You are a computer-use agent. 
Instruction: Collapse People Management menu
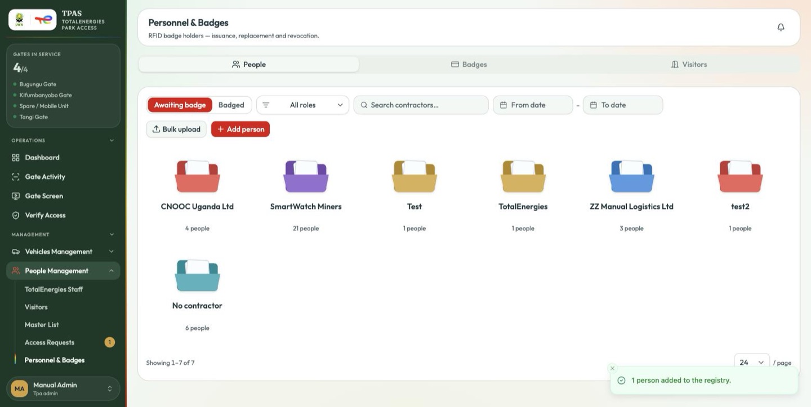(x=63, y=271)
